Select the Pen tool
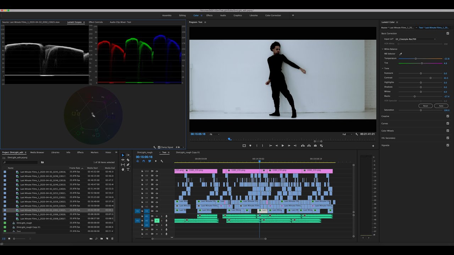 click(x=128, y=165)
